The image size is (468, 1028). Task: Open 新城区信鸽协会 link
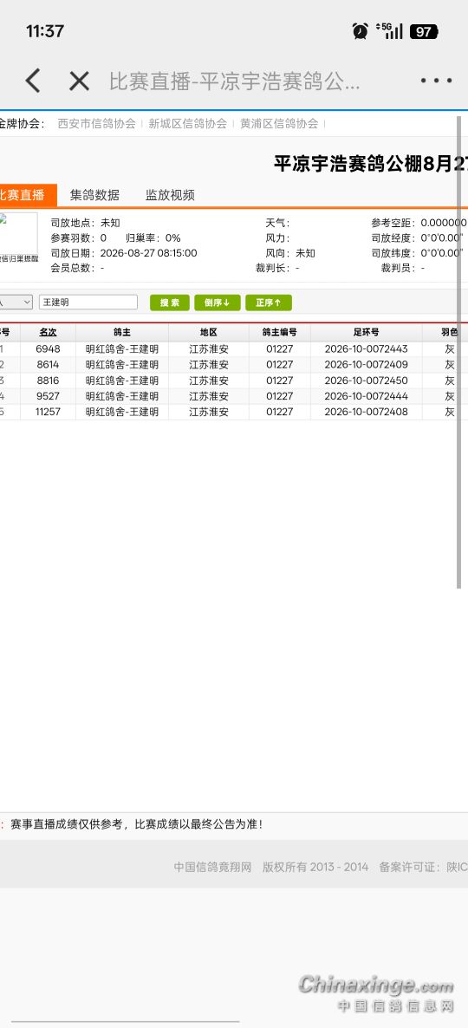coord(188,123)
